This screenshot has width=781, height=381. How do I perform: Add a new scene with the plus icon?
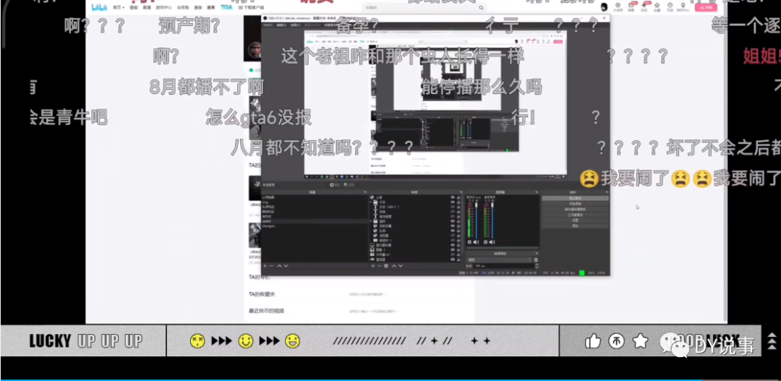point(265,266)
